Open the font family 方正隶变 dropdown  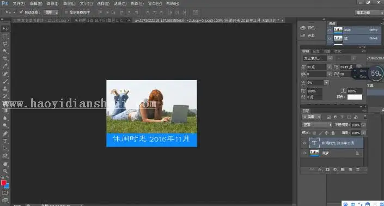[x=330, y=58]
